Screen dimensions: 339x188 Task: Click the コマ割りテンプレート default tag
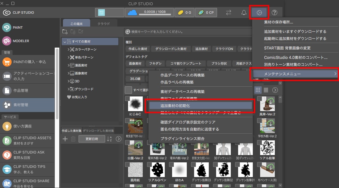coord(186,63)
